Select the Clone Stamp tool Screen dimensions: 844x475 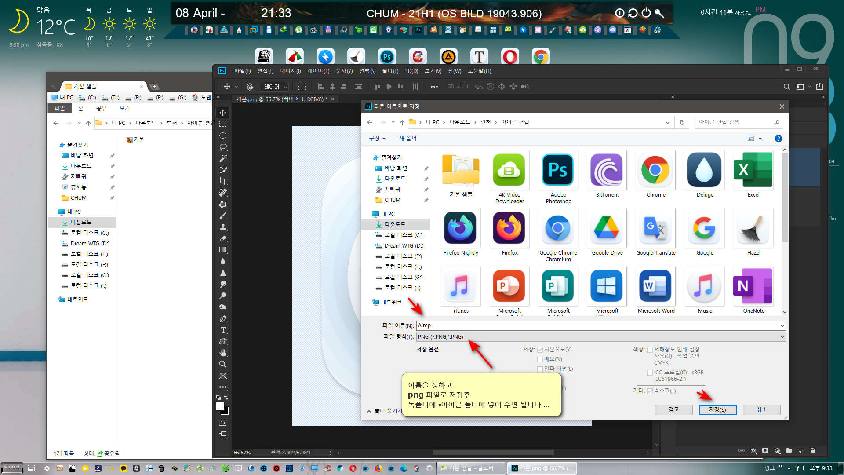(x=223, y=227)
